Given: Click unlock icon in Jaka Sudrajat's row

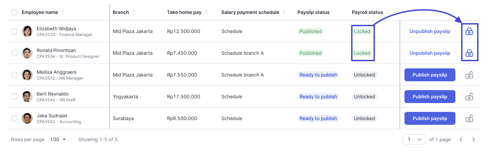Looking at the screenshot, I should pyautogui.click(x=469, y=118).
